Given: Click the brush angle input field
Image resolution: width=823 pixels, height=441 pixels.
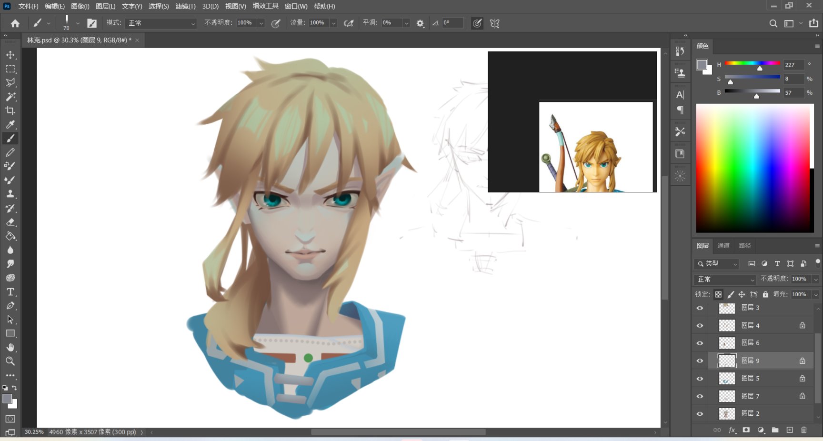Looking at the screenshot, I should coord(452,23).
